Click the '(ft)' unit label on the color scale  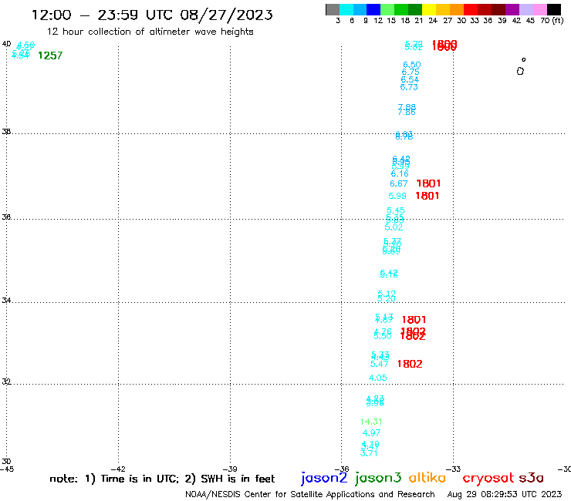558,20
